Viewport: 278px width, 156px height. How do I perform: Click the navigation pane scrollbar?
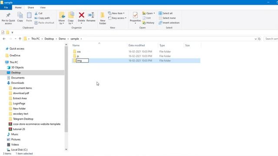66,89
